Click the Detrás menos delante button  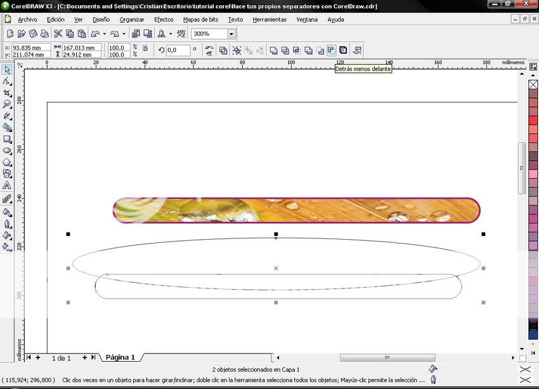331,51
